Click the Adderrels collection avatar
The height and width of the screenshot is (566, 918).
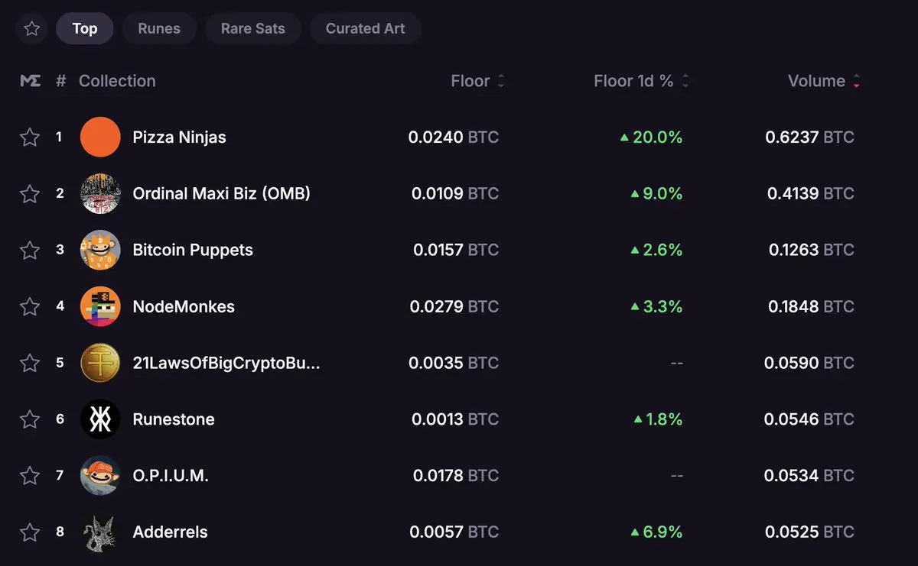100,532
